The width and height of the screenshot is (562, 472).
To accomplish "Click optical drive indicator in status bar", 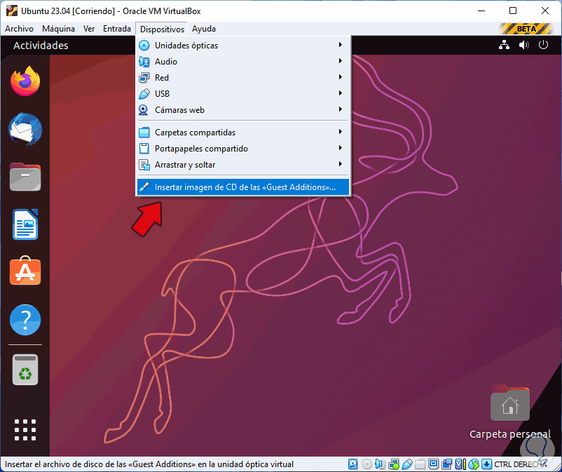I will pos(366,464).
